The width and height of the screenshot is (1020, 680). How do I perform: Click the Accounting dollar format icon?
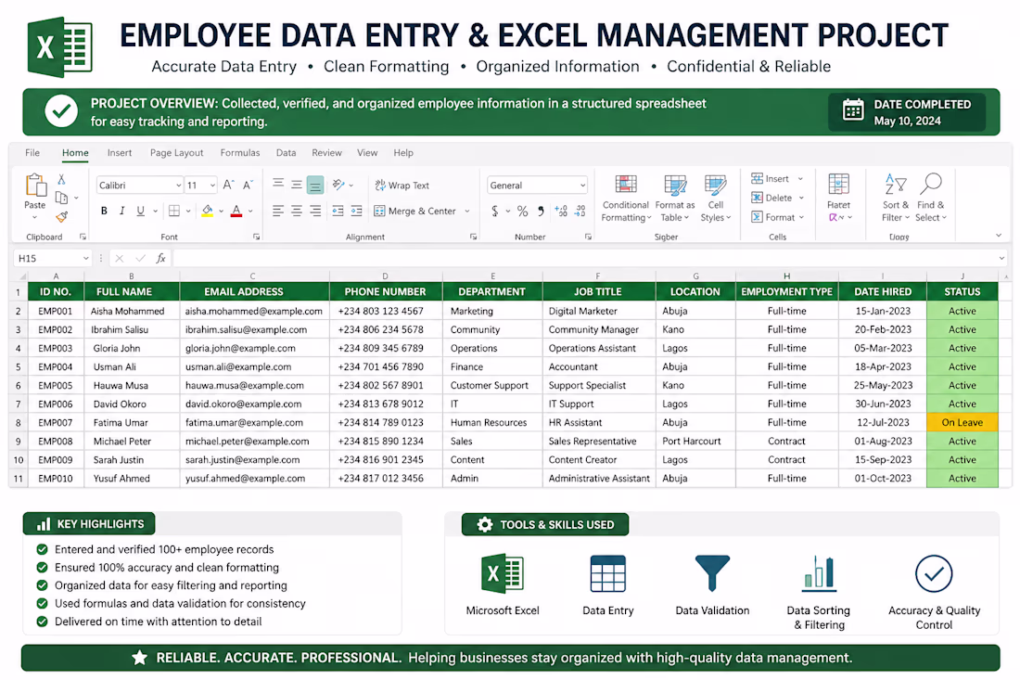click(x=495, y=211)
